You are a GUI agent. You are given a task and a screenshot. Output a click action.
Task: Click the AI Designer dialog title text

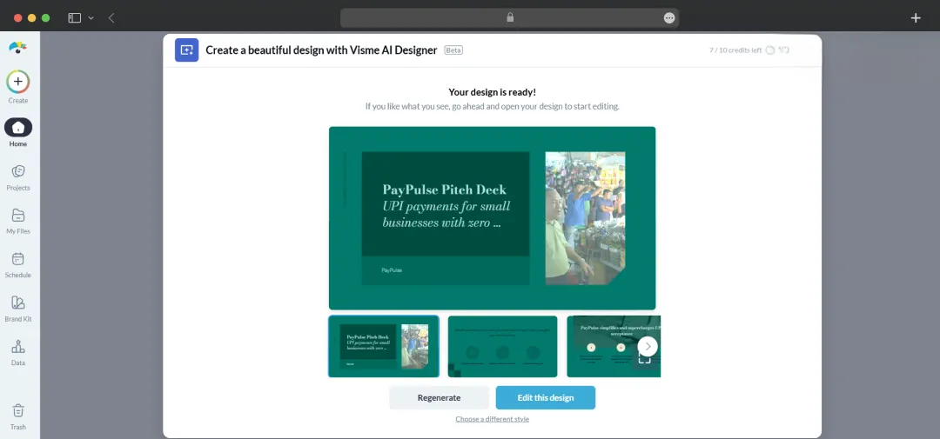(321, 50)
